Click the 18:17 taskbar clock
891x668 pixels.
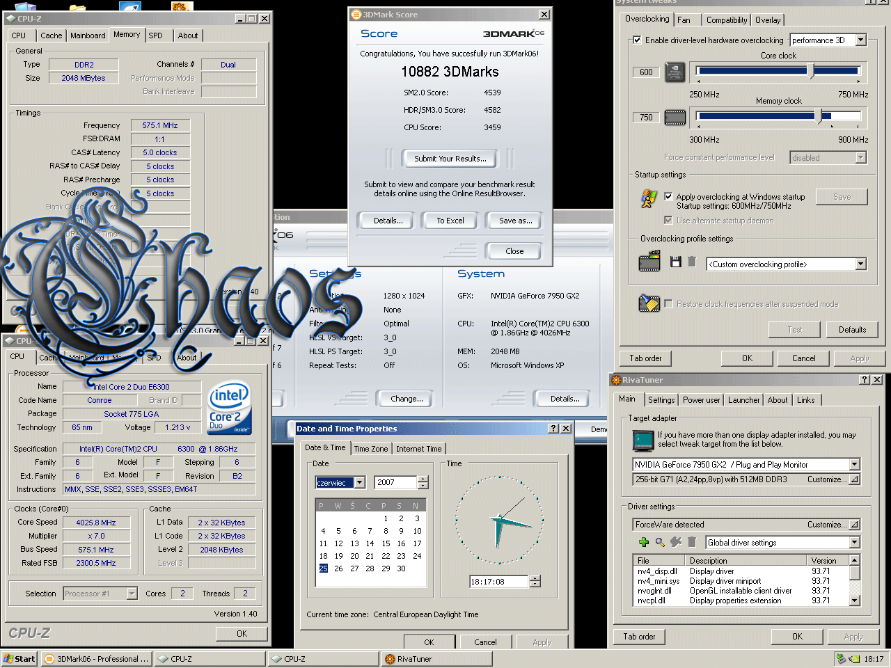(874, 659)
